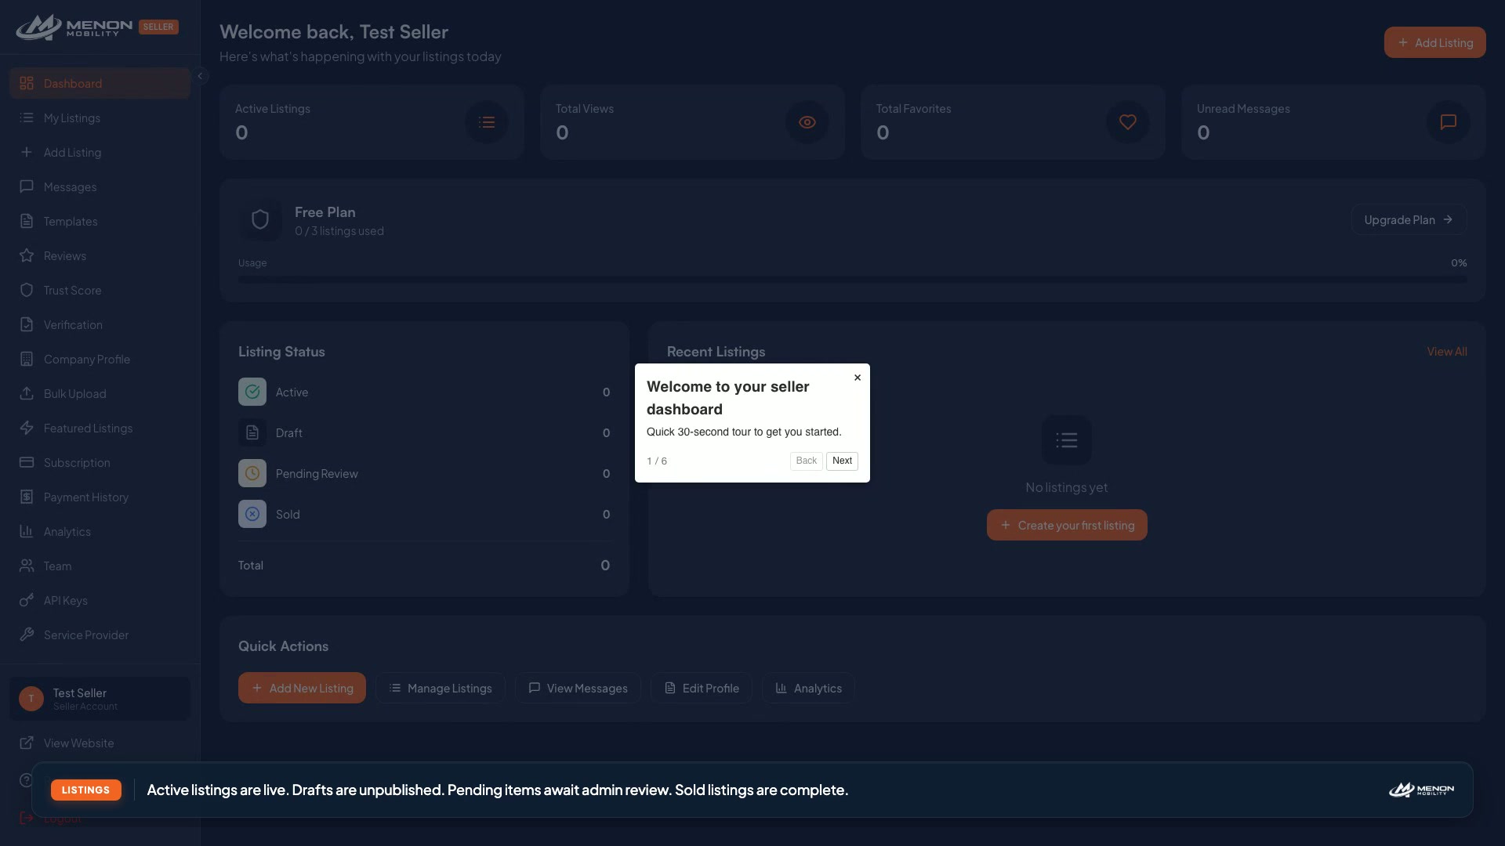Click the Team people icon
The image size is (1505, 846).
coord(27,566)
